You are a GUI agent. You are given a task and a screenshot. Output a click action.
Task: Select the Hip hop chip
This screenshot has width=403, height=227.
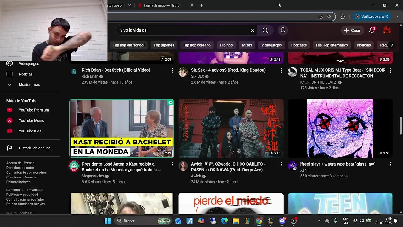(x=226, y=45)
